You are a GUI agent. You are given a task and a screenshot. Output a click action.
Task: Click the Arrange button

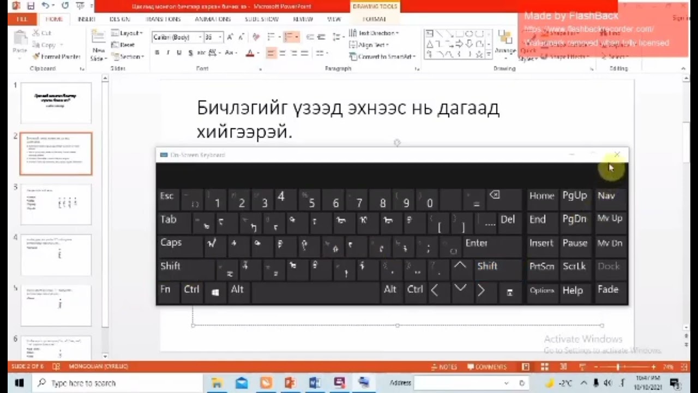pyautogui.click(x=505, y=43)
